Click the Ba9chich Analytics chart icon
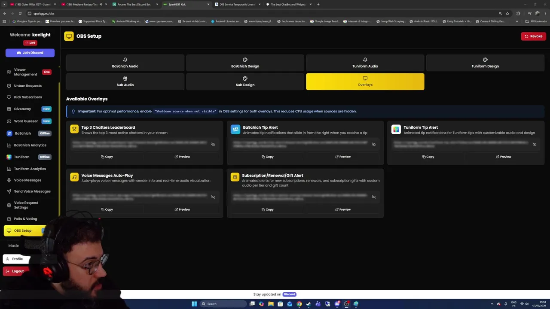This screenshot has width=550, height=309. 9,145
